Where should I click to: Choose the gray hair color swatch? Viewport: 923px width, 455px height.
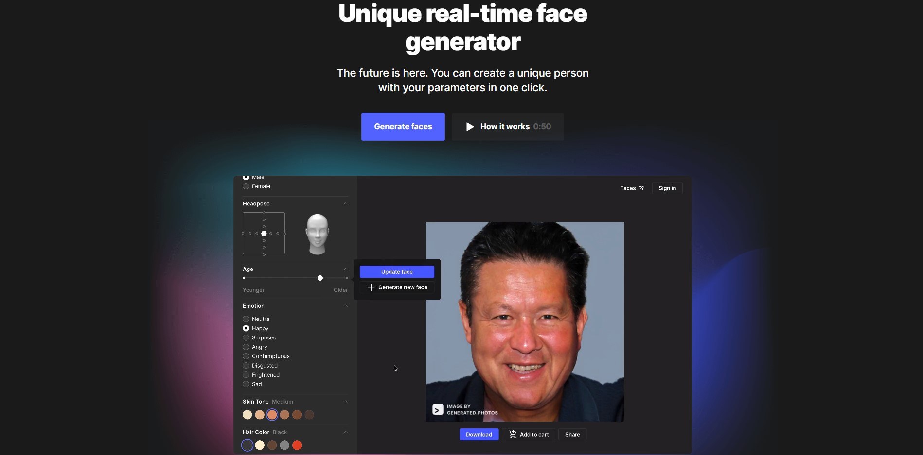[x=284, y=445]
